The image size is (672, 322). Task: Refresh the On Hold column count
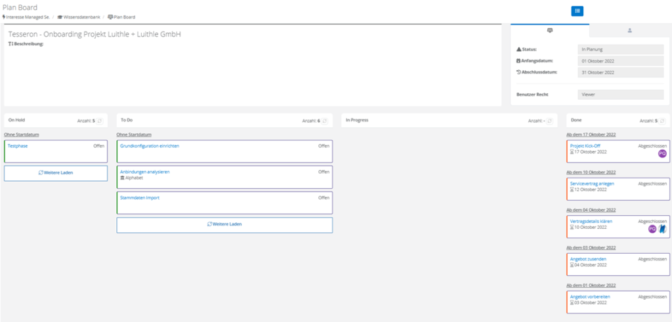tap(100, 121)
